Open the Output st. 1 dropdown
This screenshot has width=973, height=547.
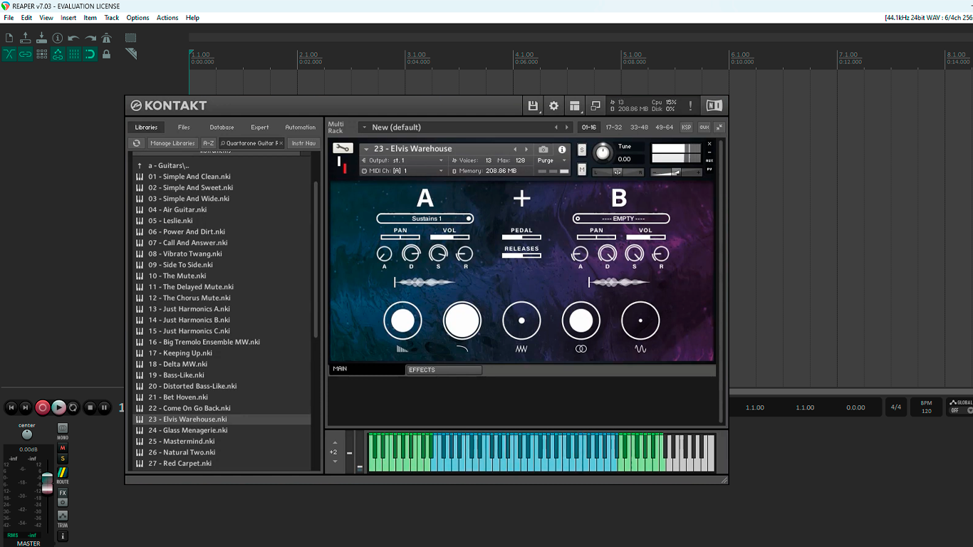pos(403,161)
